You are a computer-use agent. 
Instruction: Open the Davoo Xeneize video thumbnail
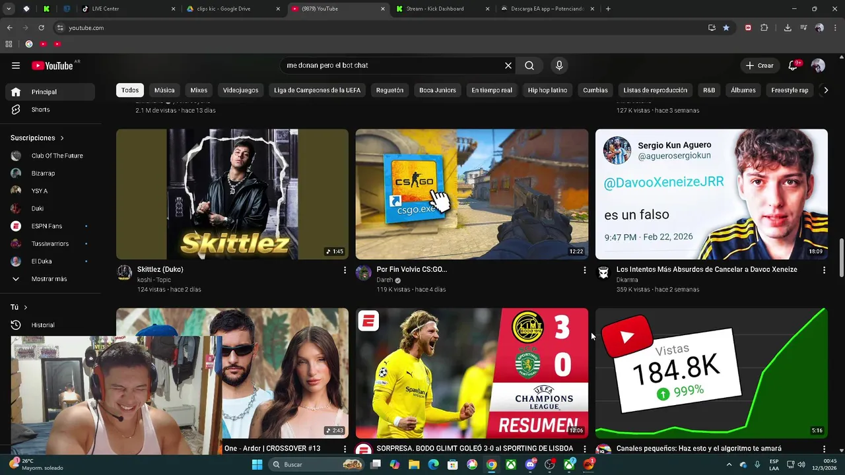coord(712,194)
